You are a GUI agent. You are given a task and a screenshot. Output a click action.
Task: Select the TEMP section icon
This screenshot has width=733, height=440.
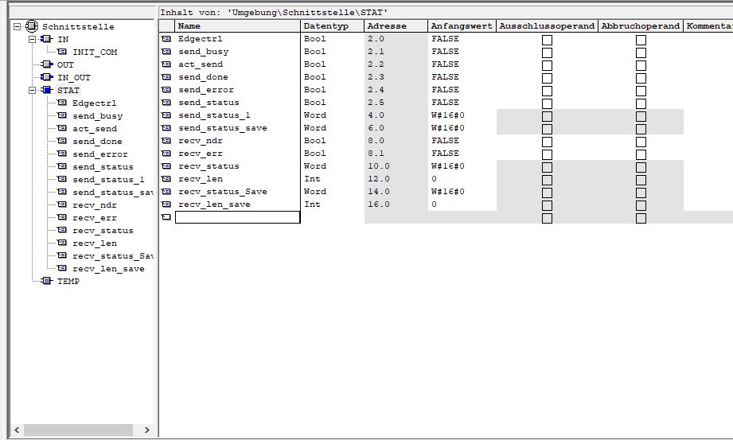pos(46,281)
